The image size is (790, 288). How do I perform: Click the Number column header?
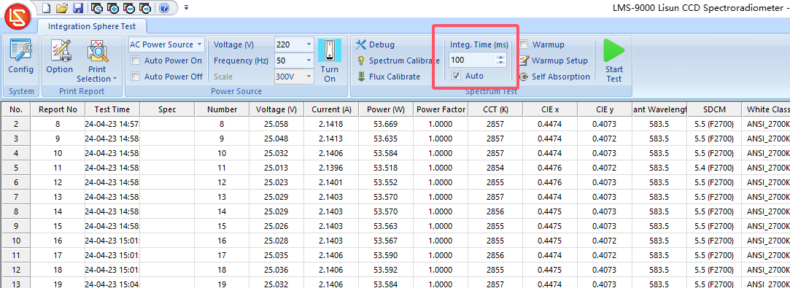coord(222,109)
